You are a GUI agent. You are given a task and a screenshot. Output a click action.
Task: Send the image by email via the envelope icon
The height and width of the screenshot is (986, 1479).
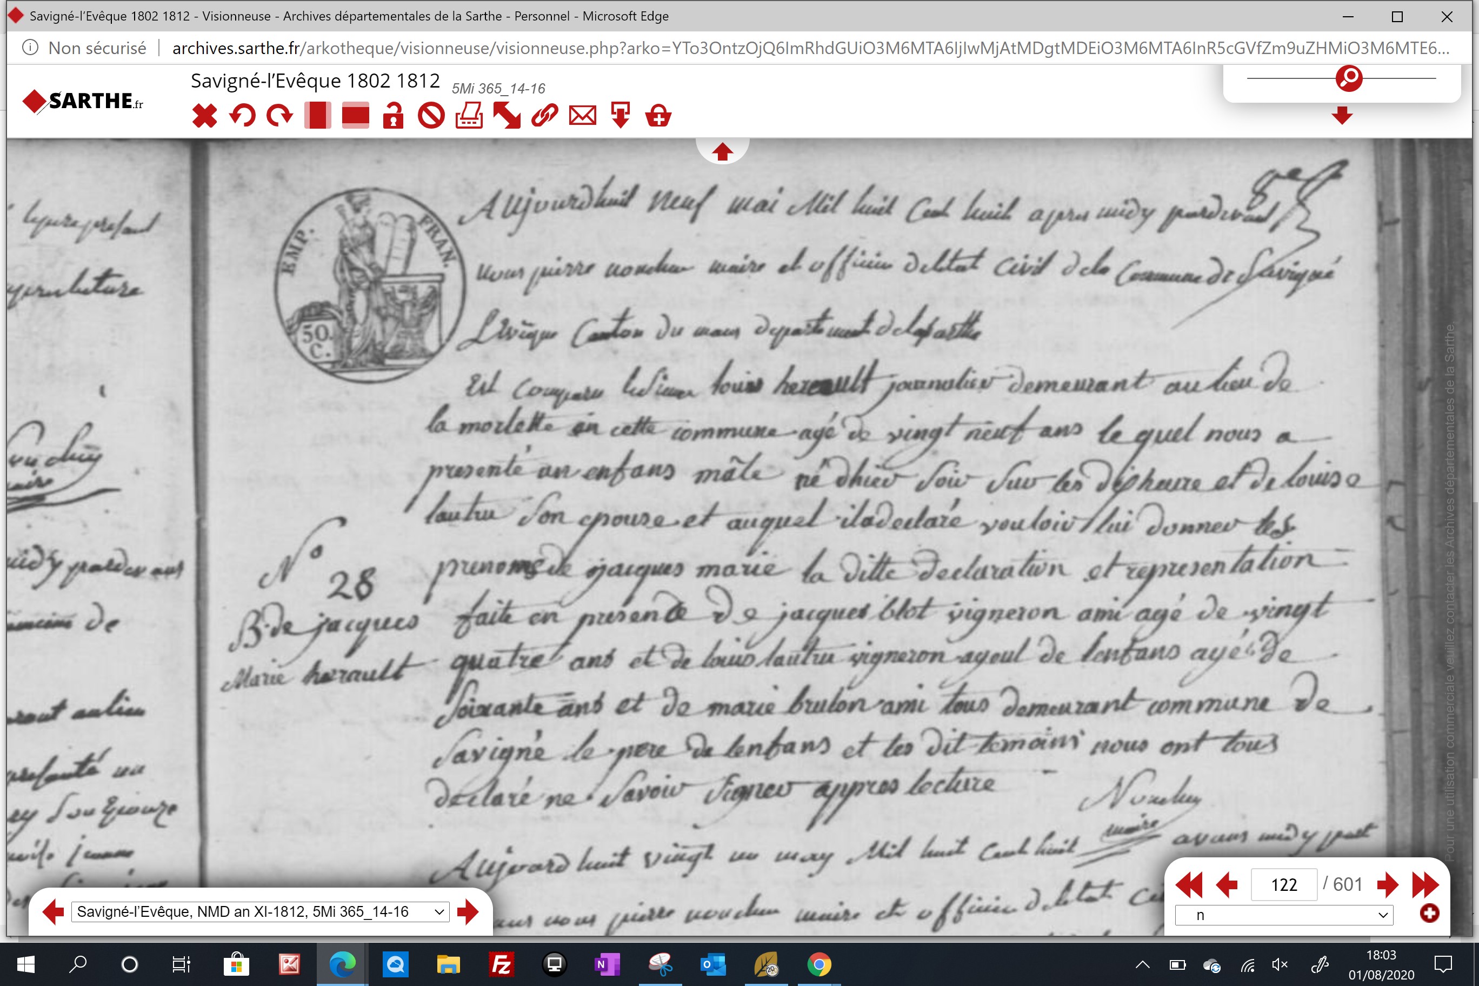(582, 116)
